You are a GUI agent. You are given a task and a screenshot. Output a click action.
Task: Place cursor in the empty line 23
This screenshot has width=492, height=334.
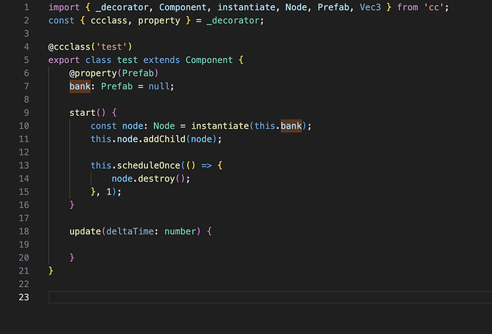click(x=270, y=298)
